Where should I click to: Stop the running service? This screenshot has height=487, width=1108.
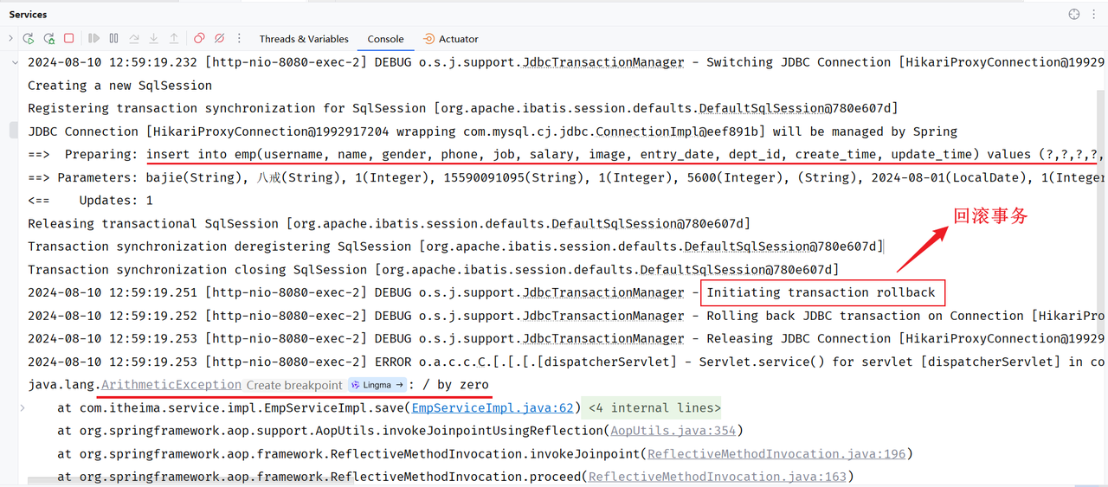[69, 39]
